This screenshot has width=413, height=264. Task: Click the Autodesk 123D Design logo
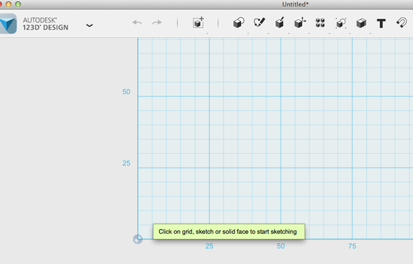(8, 23)
